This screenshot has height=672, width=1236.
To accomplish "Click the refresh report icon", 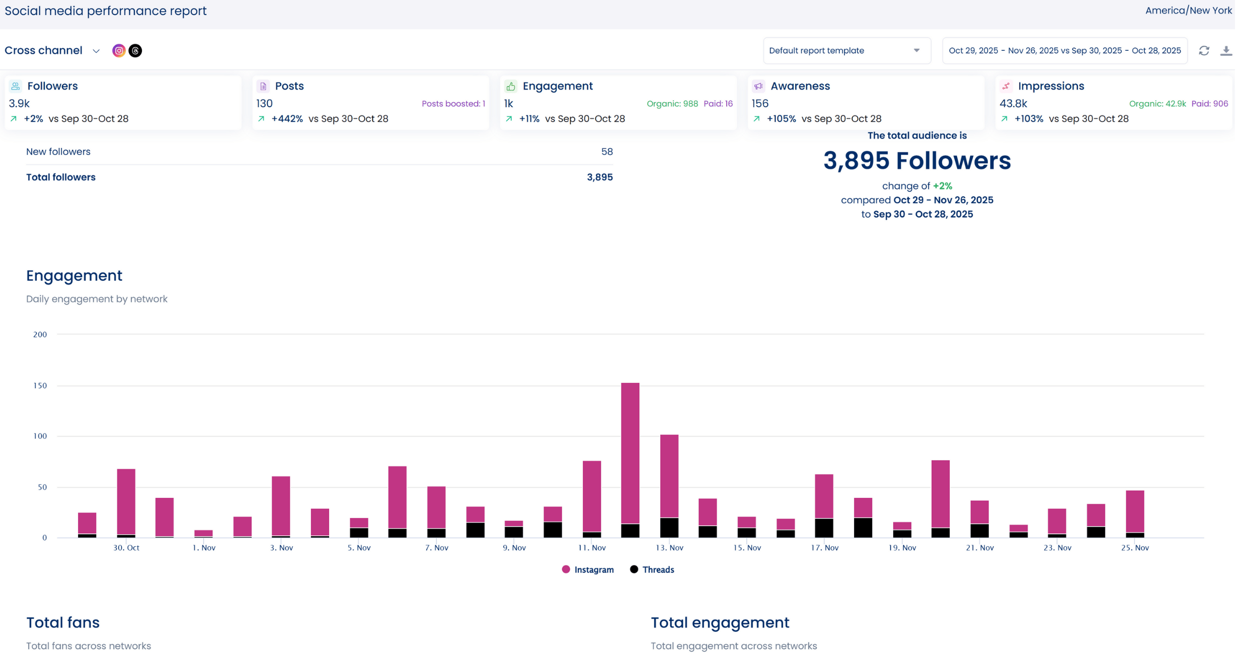I will point(1204,50).
